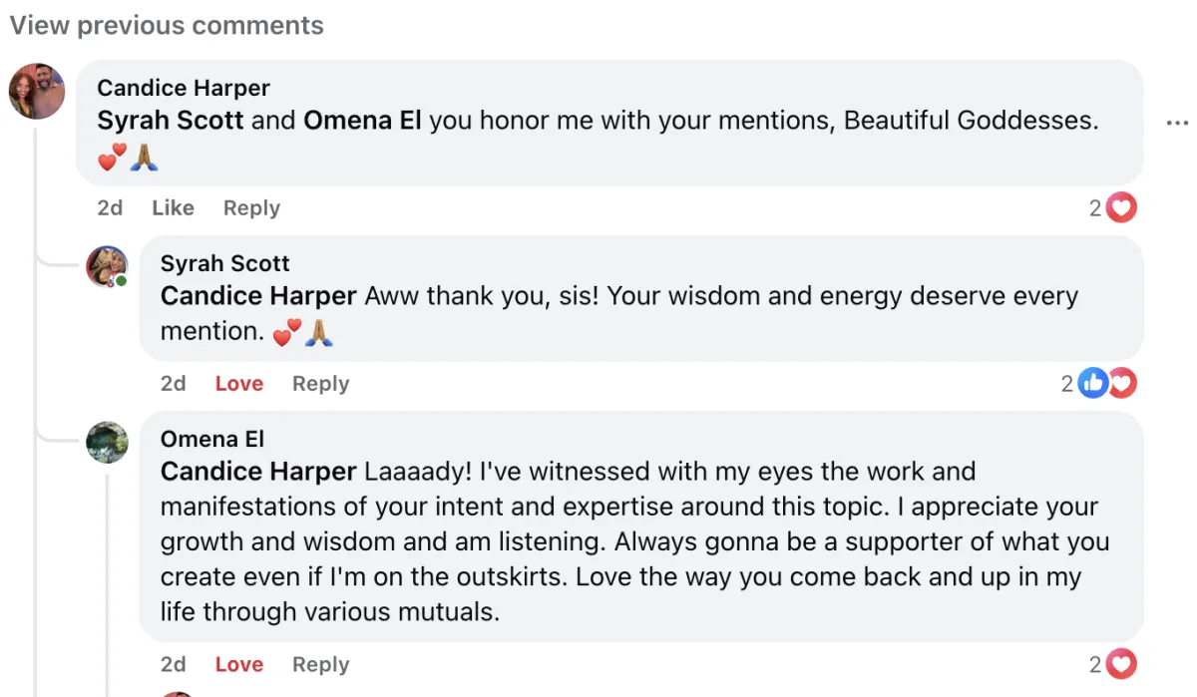1197x697 pixels.
Task: Open three-dot options menu on Candice's comment
Action: 1177,123
